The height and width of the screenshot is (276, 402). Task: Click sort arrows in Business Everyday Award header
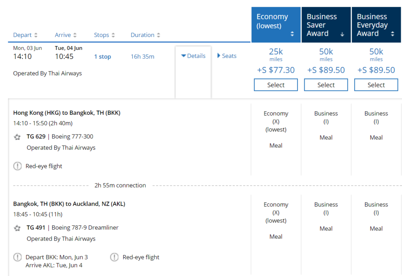pos(393,34)
